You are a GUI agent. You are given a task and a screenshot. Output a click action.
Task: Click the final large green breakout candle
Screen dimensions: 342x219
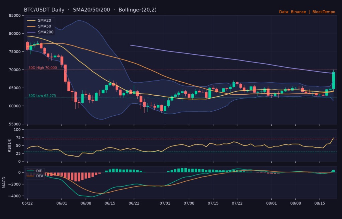tap(334, 80)
